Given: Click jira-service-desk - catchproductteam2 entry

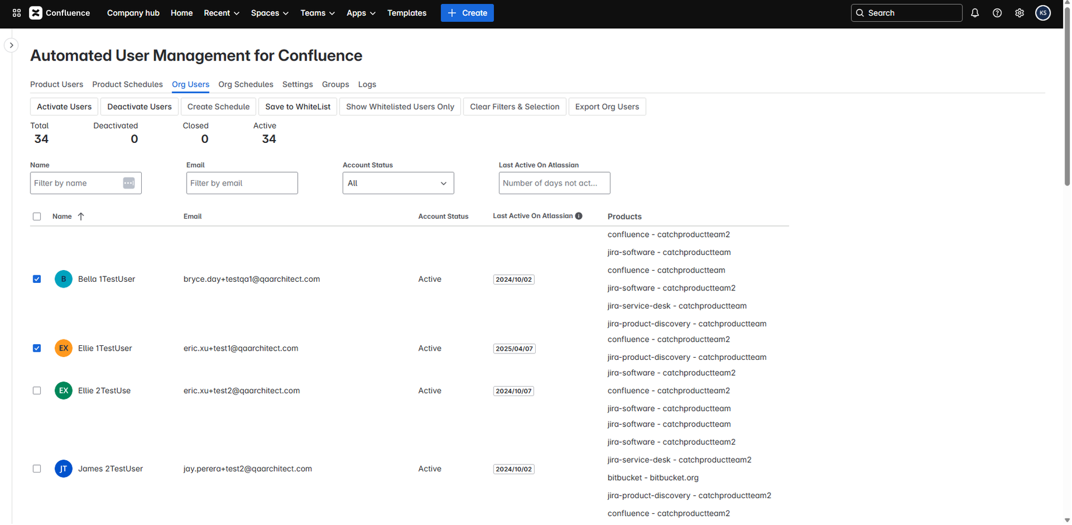Looking at the screenshot, I should pos(679,460).
